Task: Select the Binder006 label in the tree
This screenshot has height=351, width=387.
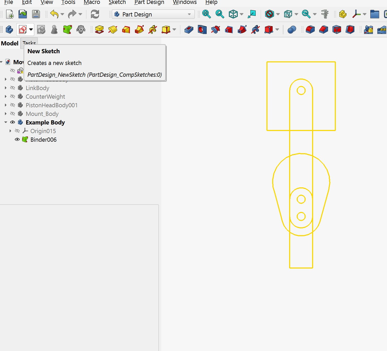Action: coord(43,140)
